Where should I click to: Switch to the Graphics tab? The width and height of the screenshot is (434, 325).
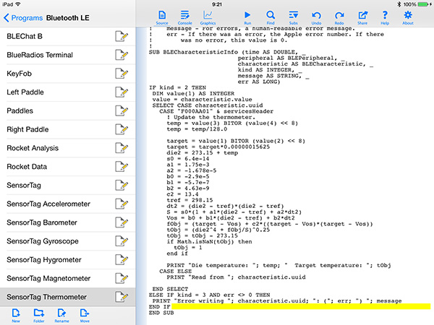(208, 17)
